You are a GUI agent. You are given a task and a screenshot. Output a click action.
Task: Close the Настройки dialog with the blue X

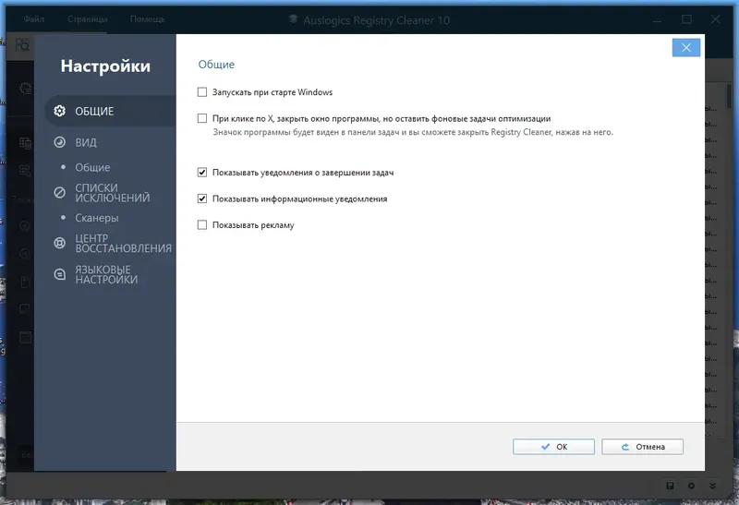pos(685,48)
